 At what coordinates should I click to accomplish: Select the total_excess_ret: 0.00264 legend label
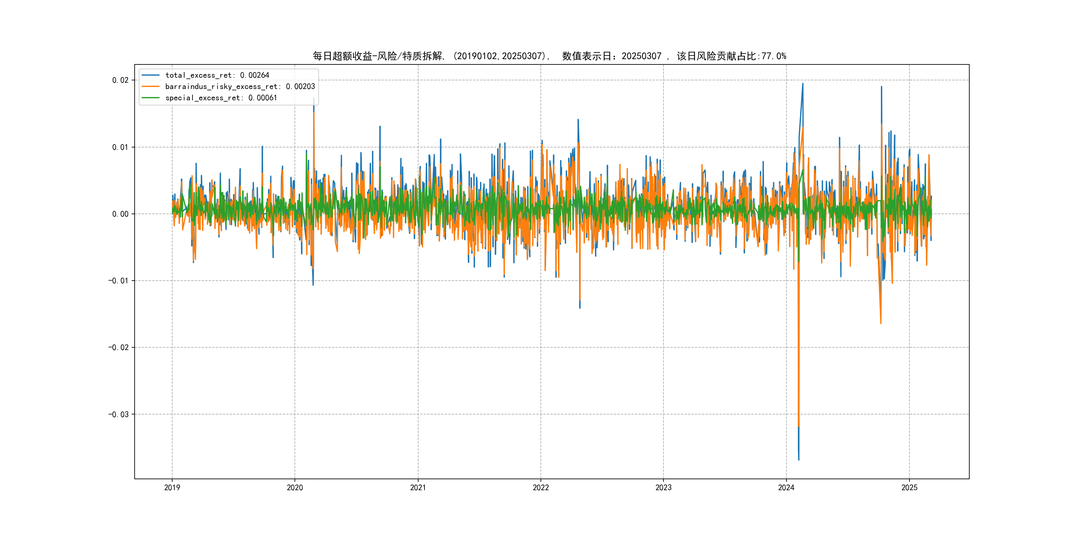217,75
